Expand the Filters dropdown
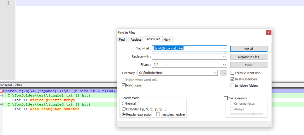This screenshot has width=304, height=135. (x=224, y=65)
